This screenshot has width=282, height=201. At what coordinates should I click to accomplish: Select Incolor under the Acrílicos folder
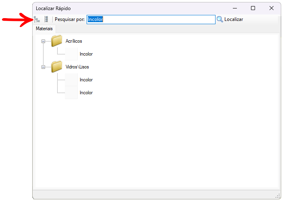click(86, 54)
